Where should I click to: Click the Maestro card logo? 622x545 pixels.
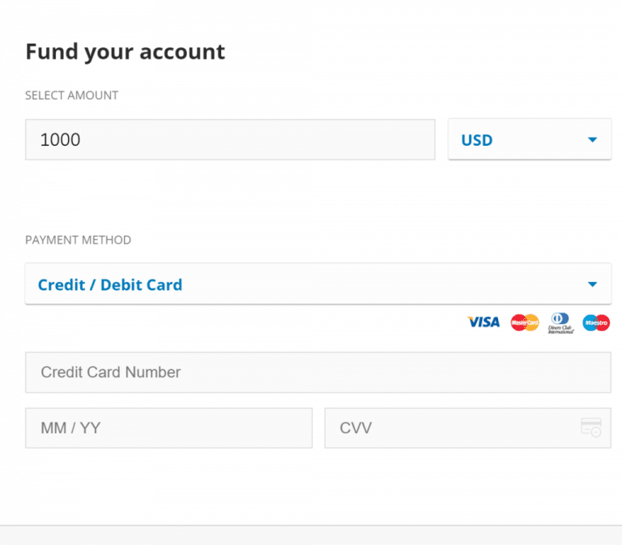(596, 322)
